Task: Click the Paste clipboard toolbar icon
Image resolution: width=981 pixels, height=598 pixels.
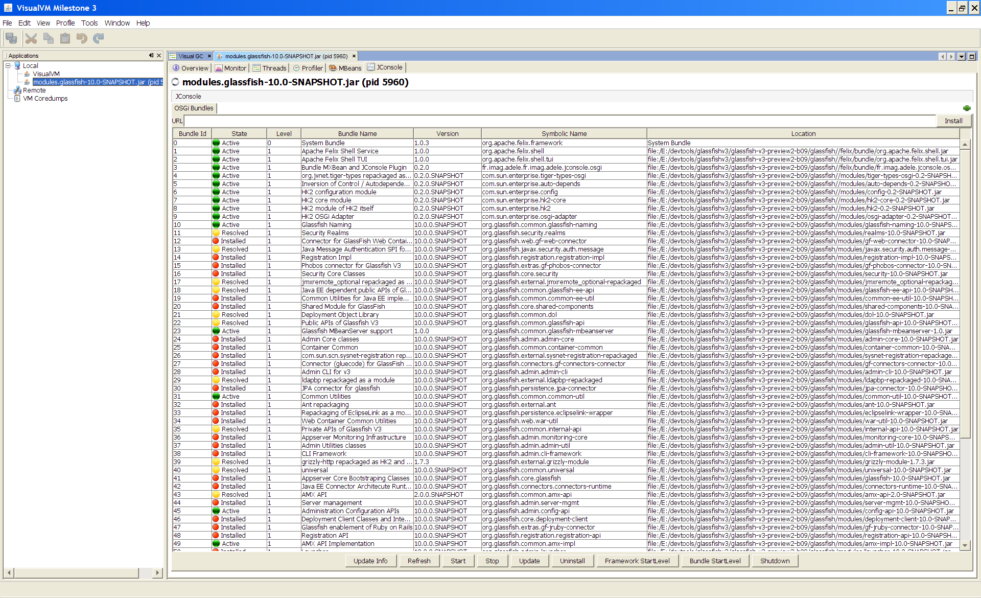Action: [65, 38]
